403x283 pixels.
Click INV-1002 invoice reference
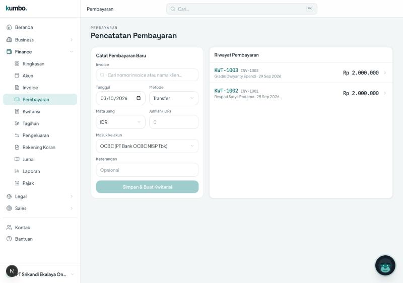tap(249, 70)
